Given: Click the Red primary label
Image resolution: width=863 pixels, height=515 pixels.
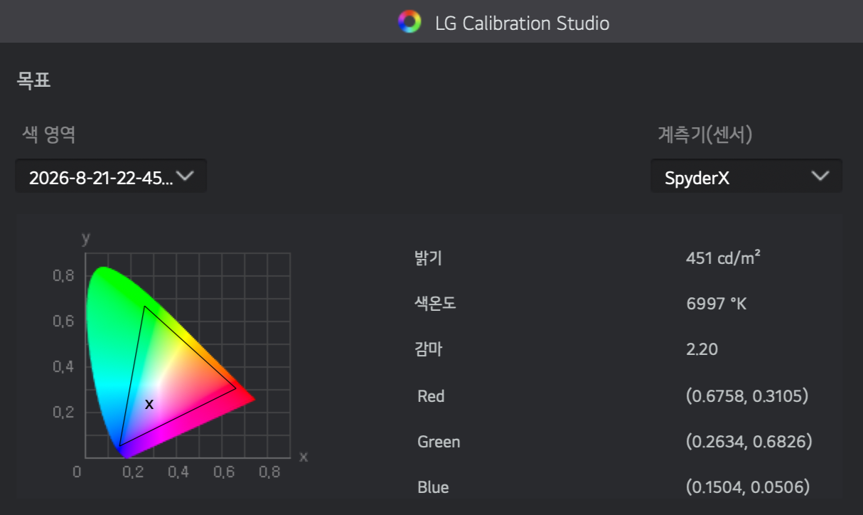Looking at the screenshot, I should click(431, 395).
